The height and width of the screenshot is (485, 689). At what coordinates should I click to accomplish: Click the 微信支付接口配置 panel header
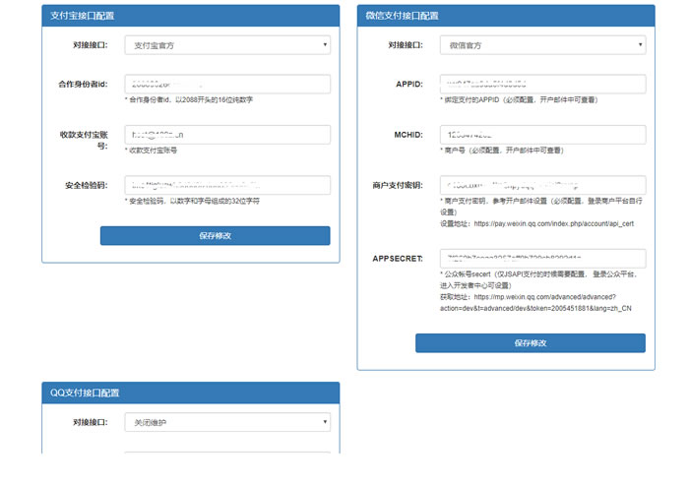506,16
